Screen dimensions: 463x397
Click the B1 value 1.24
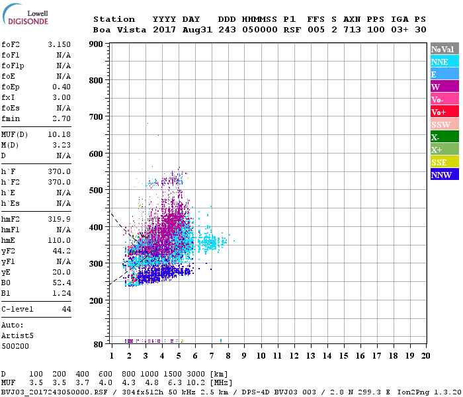[x=62, y=293]
